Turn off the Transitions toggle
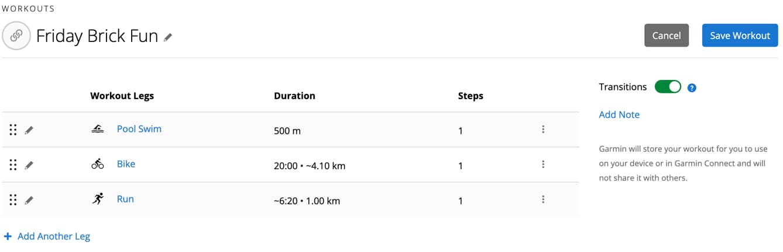The width and height of the screenshot is (783, 252). pos(668,87)
